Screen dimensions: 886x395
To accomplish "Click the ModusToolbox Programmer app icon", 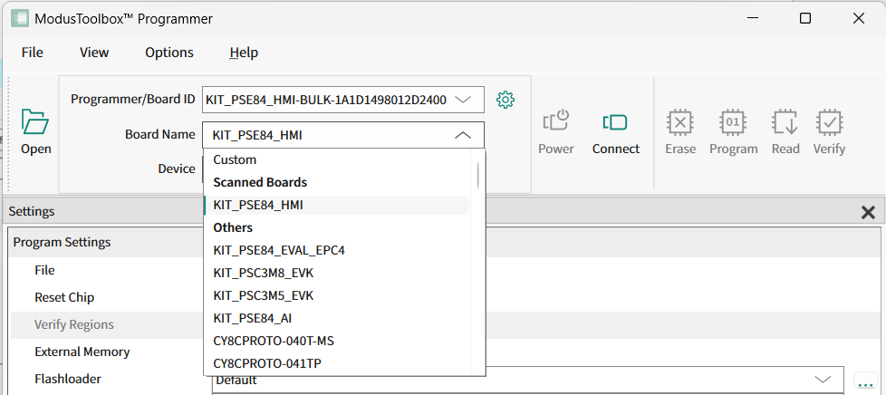I will coord(20,19).
